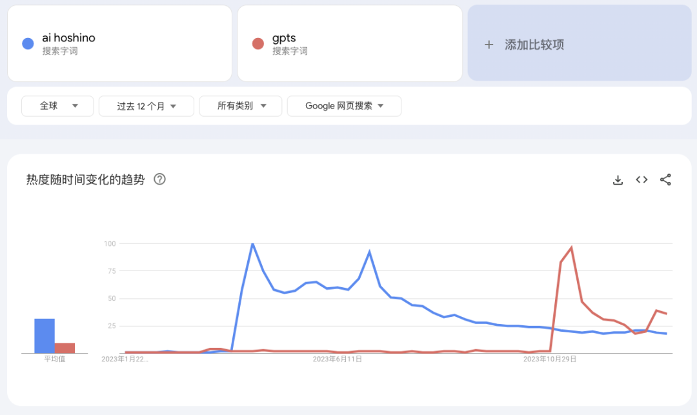
Task: Click the 75 y-axis value label
Action: [x=112, y=271]
